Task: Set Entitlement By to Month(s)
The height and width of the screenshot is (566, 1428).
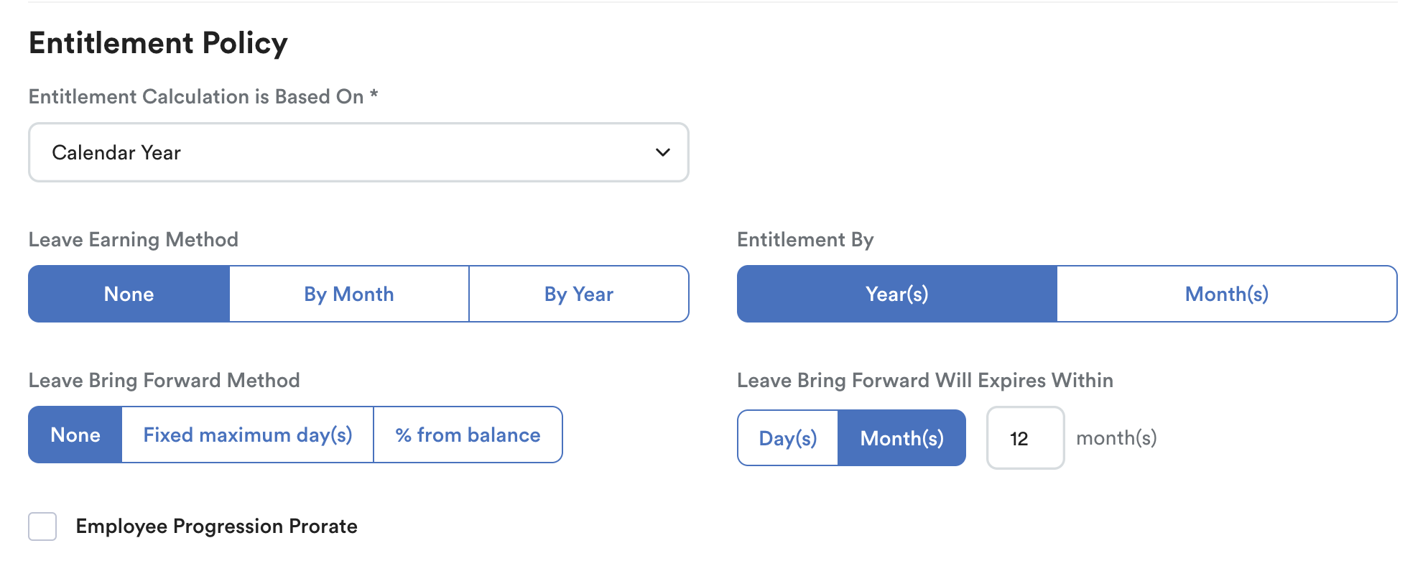Action: 1227,294
